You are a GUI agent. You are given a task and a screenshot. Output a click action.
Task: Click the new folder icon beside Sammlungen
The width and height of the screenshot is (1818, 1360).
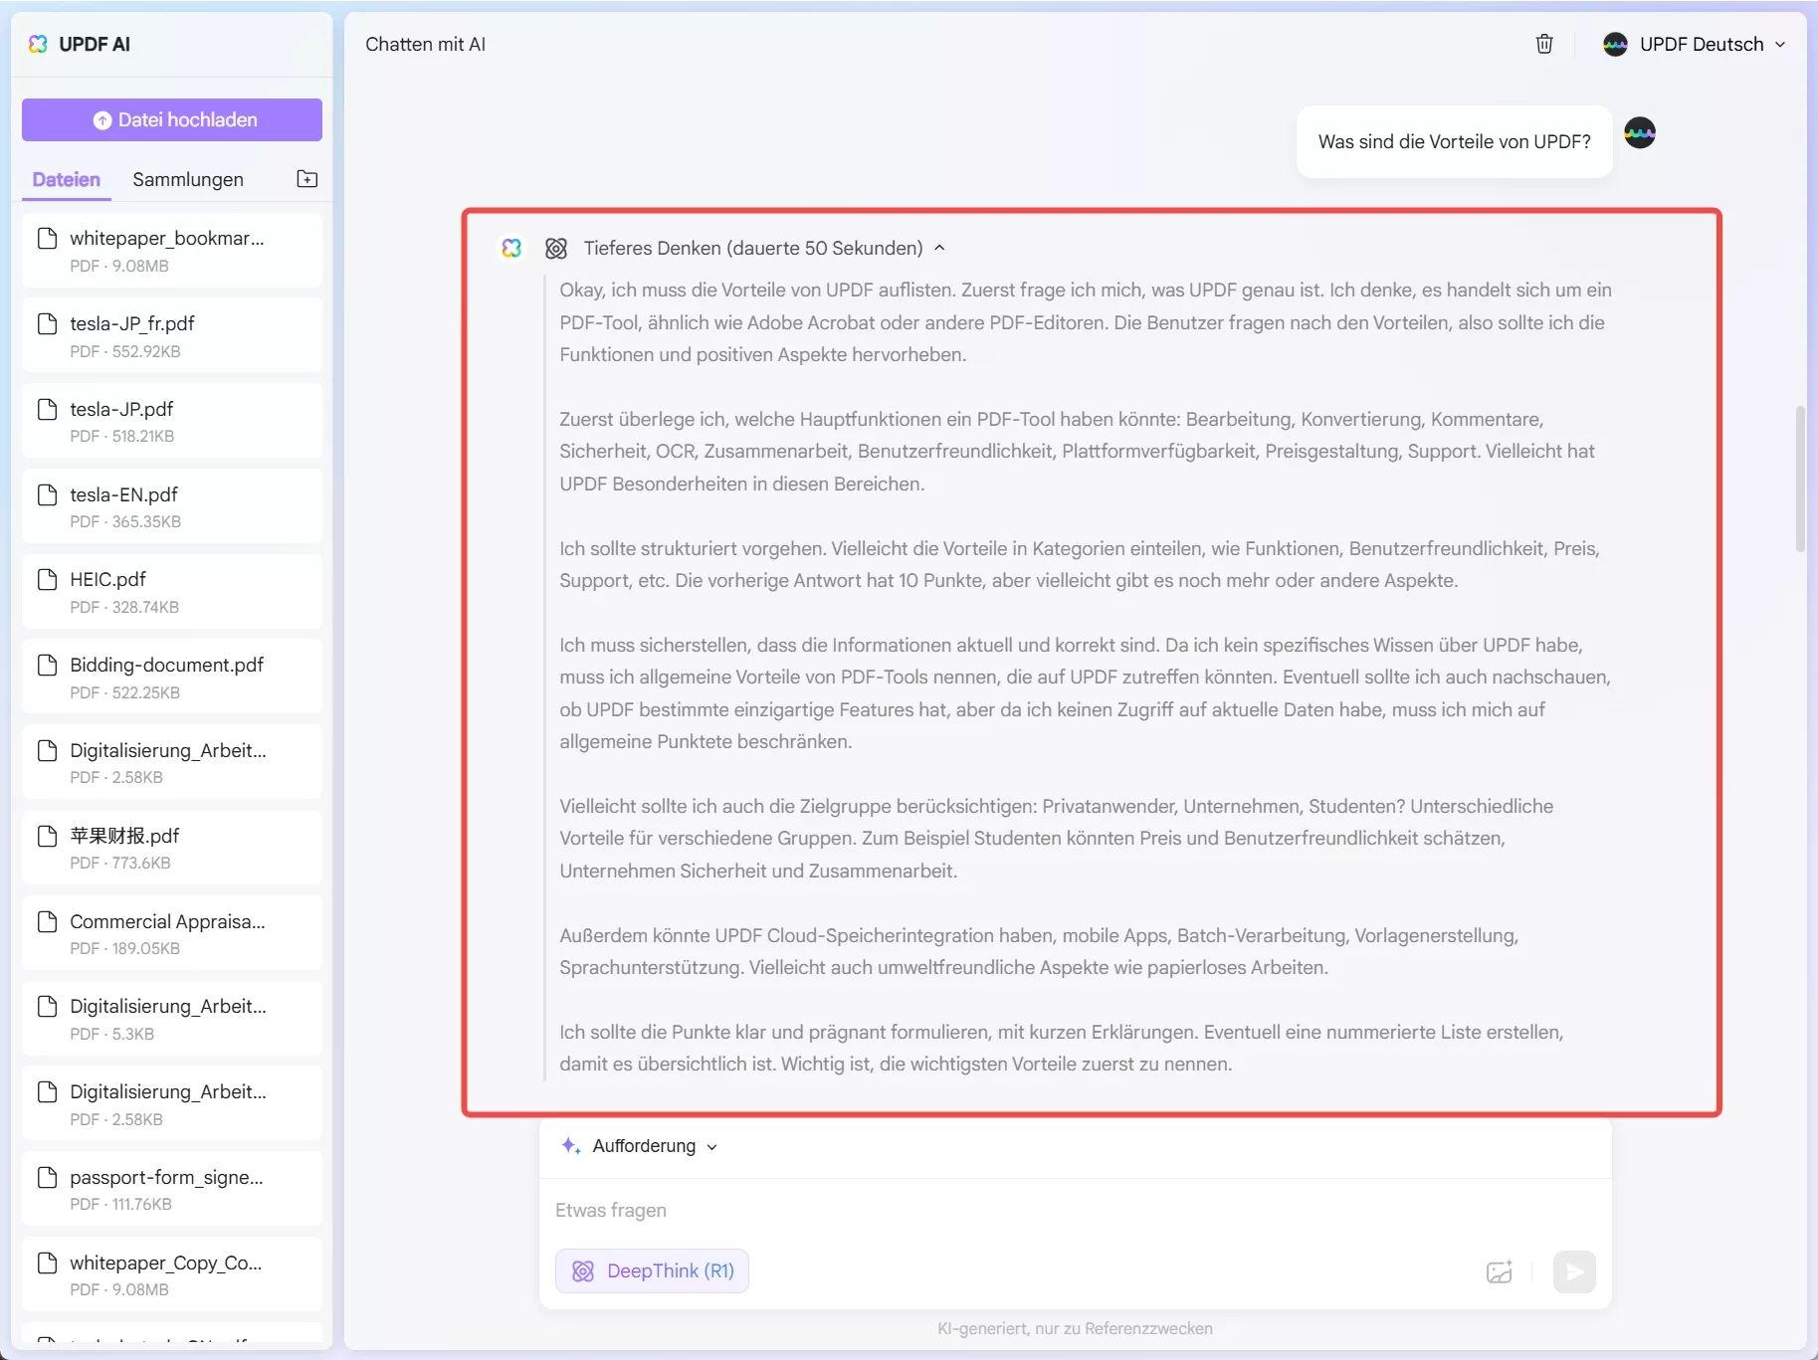pyautogui.click(x=306, y=179)
